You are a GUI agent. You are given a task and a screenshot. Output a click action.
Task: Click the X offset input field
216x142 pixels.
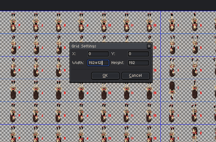pos(98,54)
